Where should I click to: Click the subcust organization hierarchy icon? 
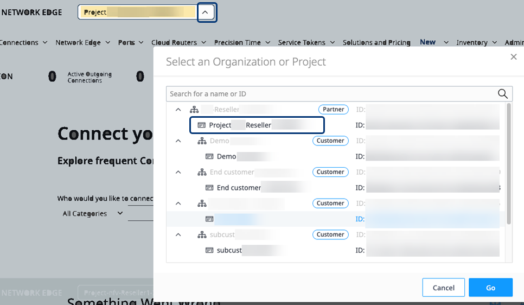[x=202, y=235]
